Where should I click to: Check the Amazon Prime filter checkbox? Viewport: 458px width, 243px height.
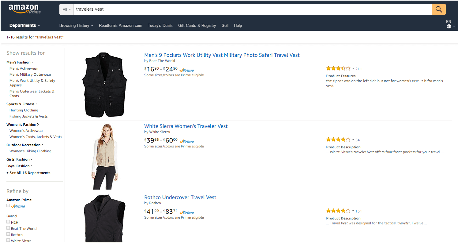8,205
